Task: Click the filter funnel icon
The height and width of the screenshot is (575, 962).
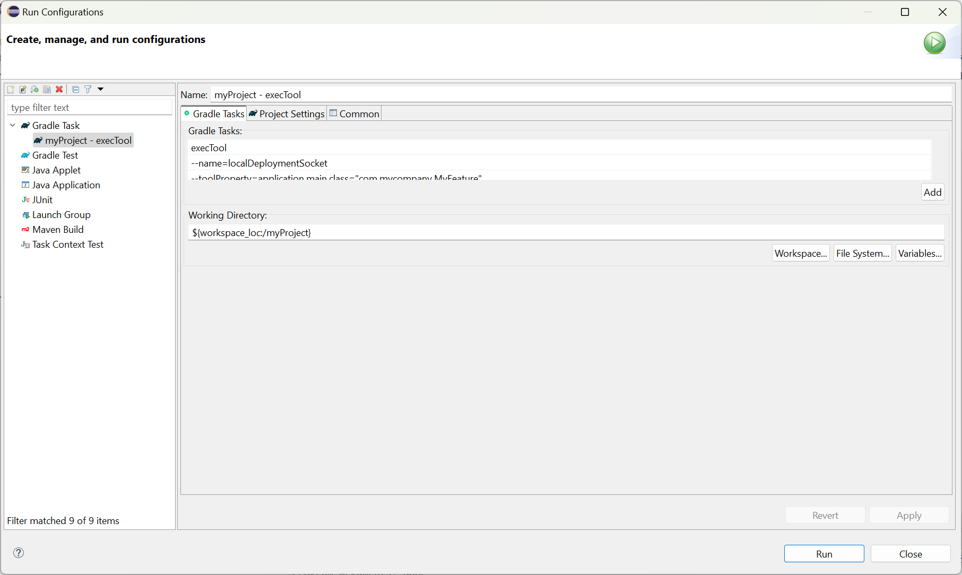Action: 88,90
